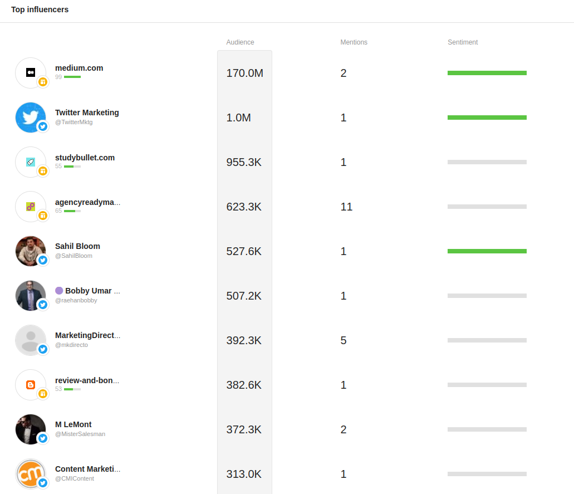Viewport: 574px width, 494px height.
Task: Click Twitter badge on Content Marketi... avatar
Action: (43, 483)
